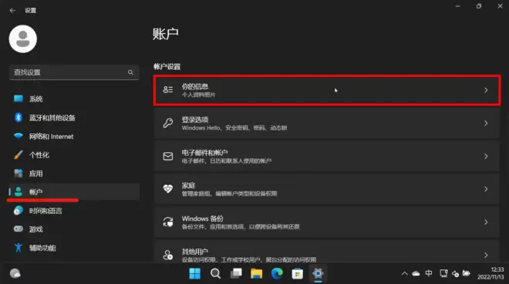The image size is (509, 284).
Task: Go back with the arrow next to 设置
Action: pos(12,11)
